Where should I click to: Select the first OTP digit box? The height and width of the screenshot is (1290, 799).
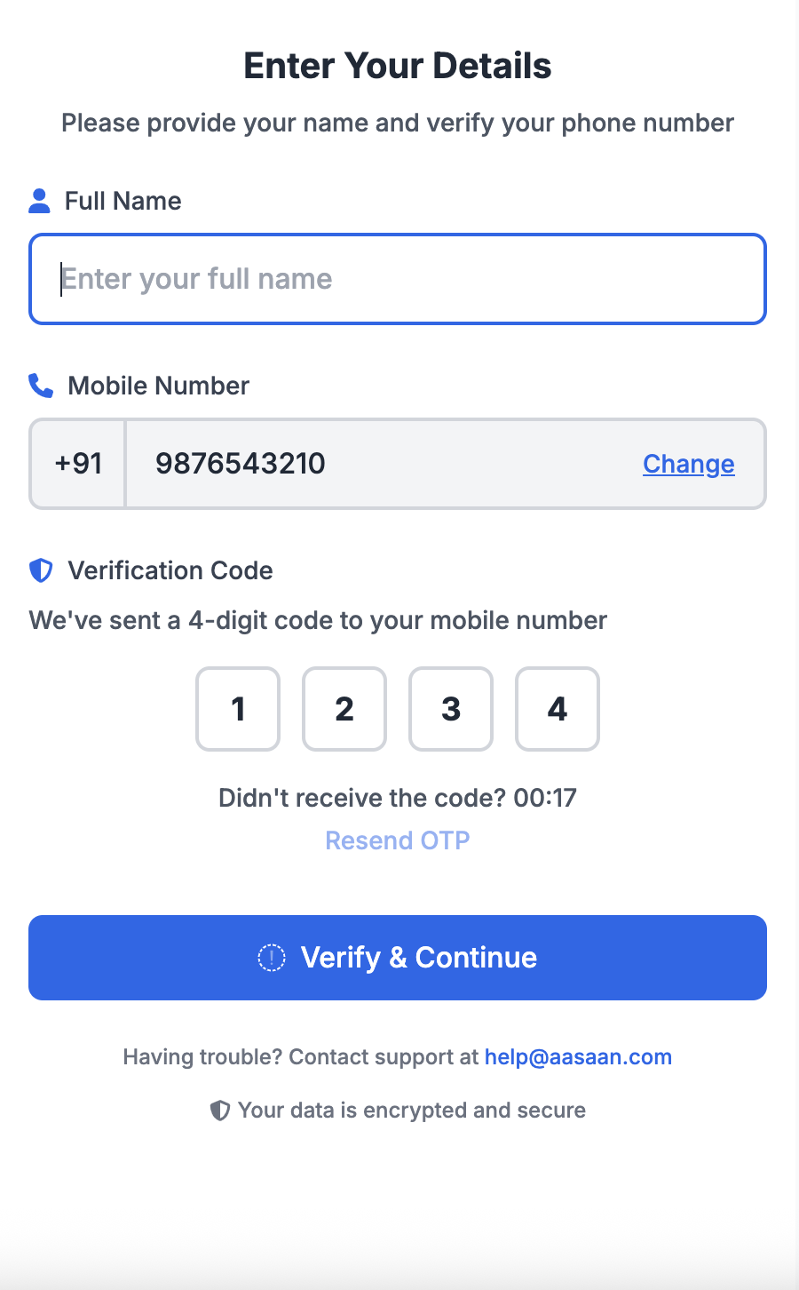coord(238,709)
